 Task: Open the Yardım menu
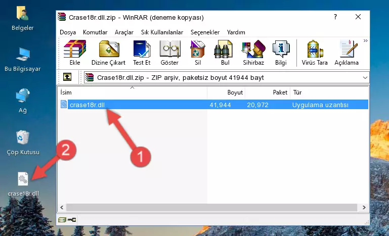point(236,32)
